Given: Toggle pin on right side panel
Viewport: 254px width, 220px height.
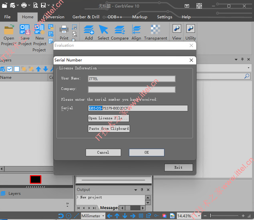Looking at the screenshot, I should click(242, 59).
